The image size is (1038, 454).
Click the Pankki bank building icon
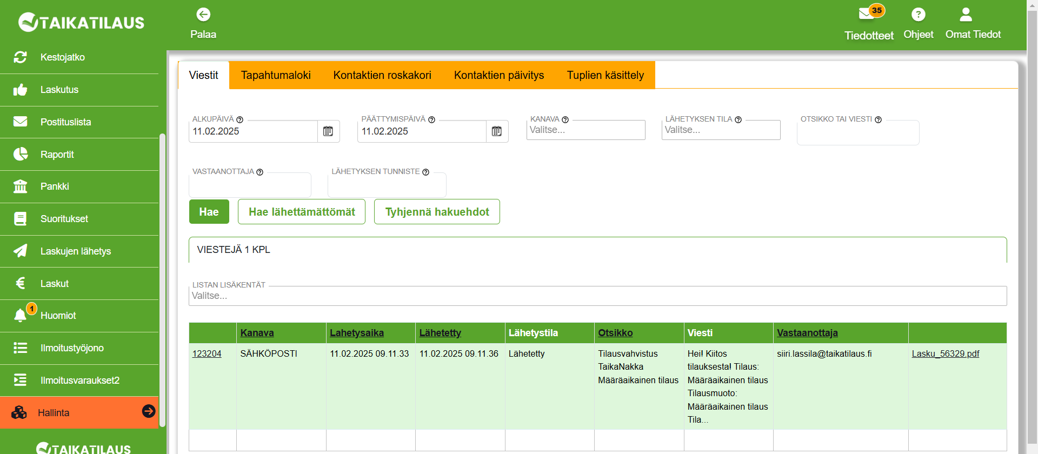pyautogui.click(x=21, y=186)
